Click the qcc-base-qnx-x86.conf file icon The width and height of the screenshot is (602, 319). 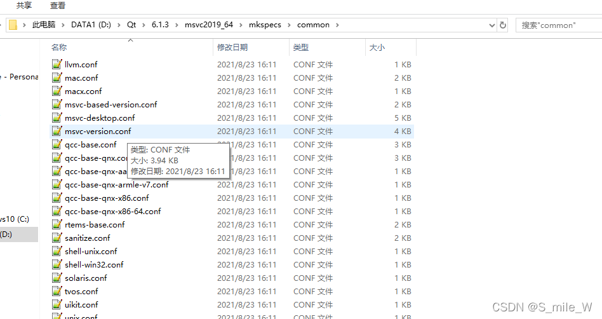click(x=57, y=198)
